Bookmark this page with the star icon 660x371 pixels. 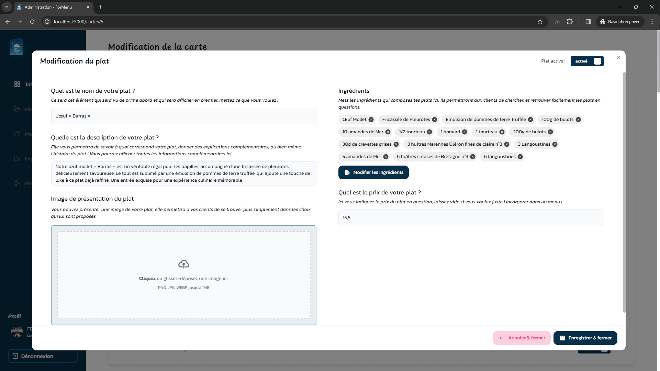[x=540, y=22]
